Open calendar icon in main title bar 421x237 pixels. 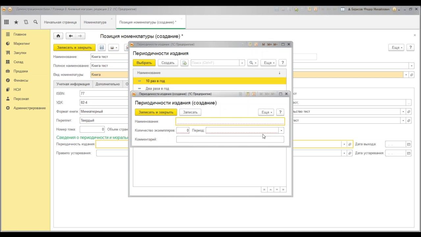[315, 9]
